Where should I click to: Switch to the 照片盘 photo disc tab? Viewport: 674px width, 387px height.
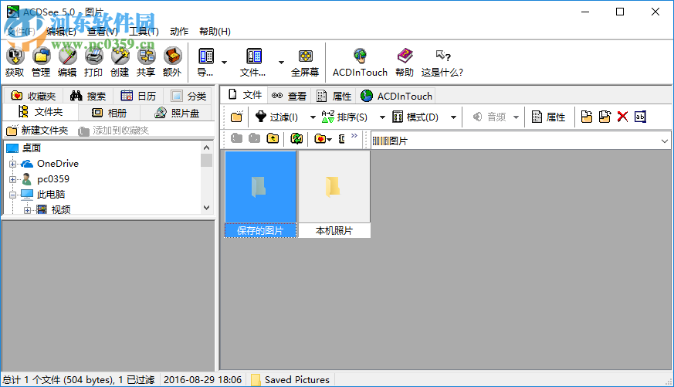click(x=177, y=113)
